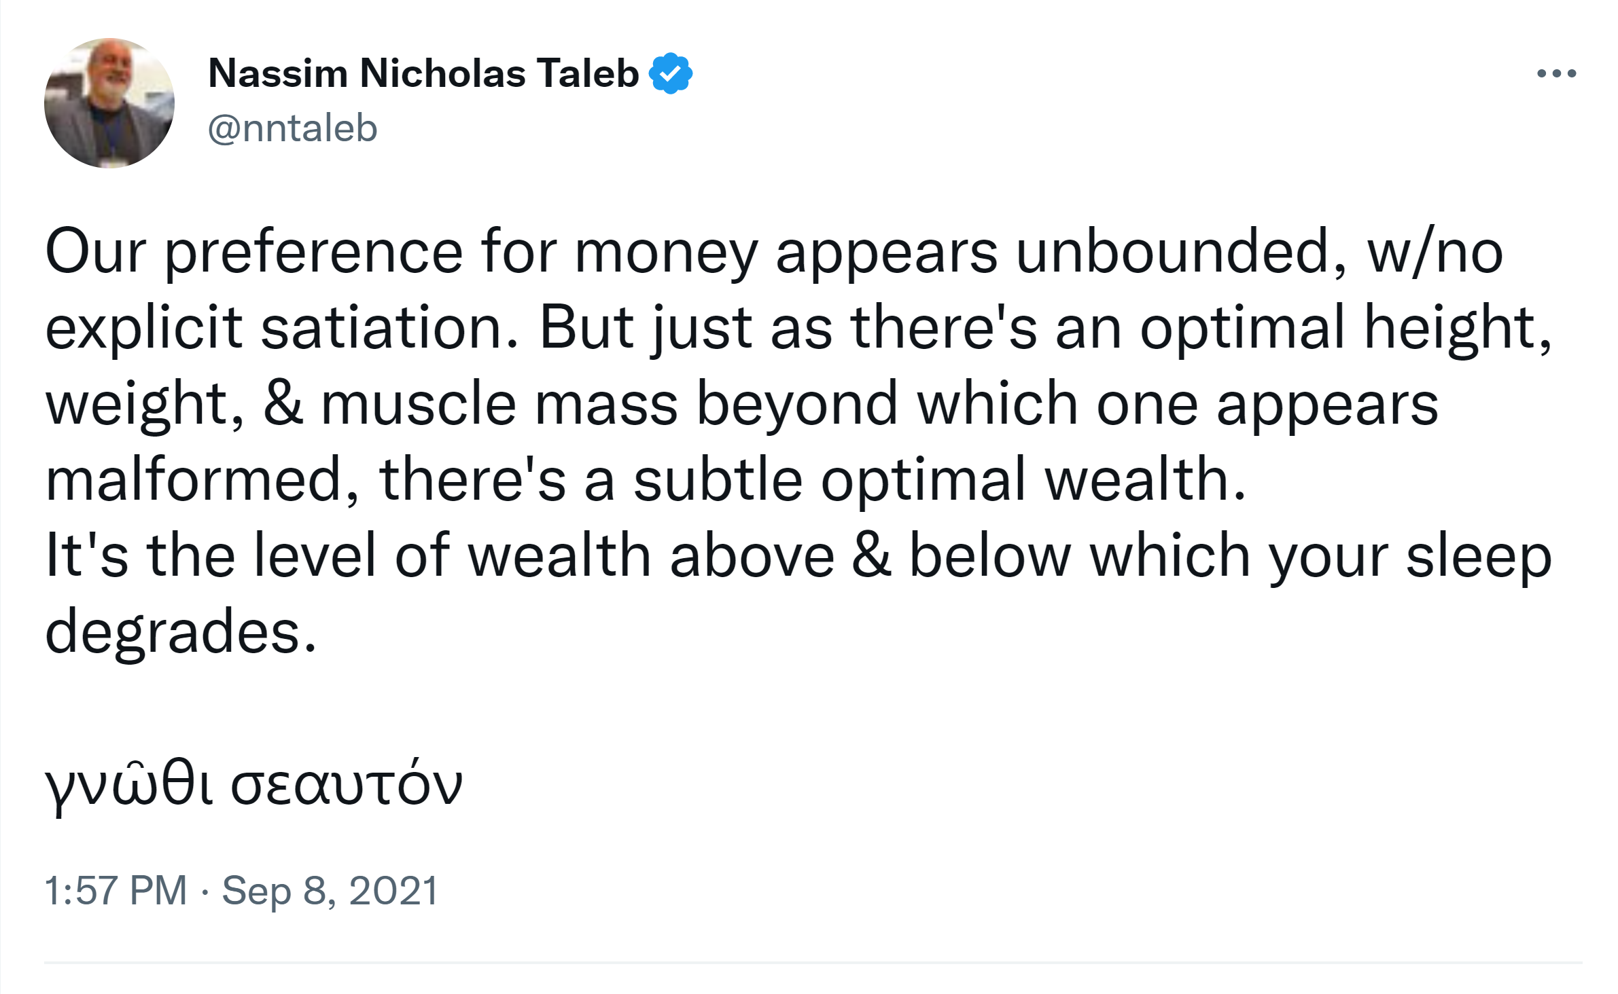Image resolution: width=1618 pixels, height=994 pixels.
Task: Click the Greek word σεαυτόν
Action: pos(347,784)
